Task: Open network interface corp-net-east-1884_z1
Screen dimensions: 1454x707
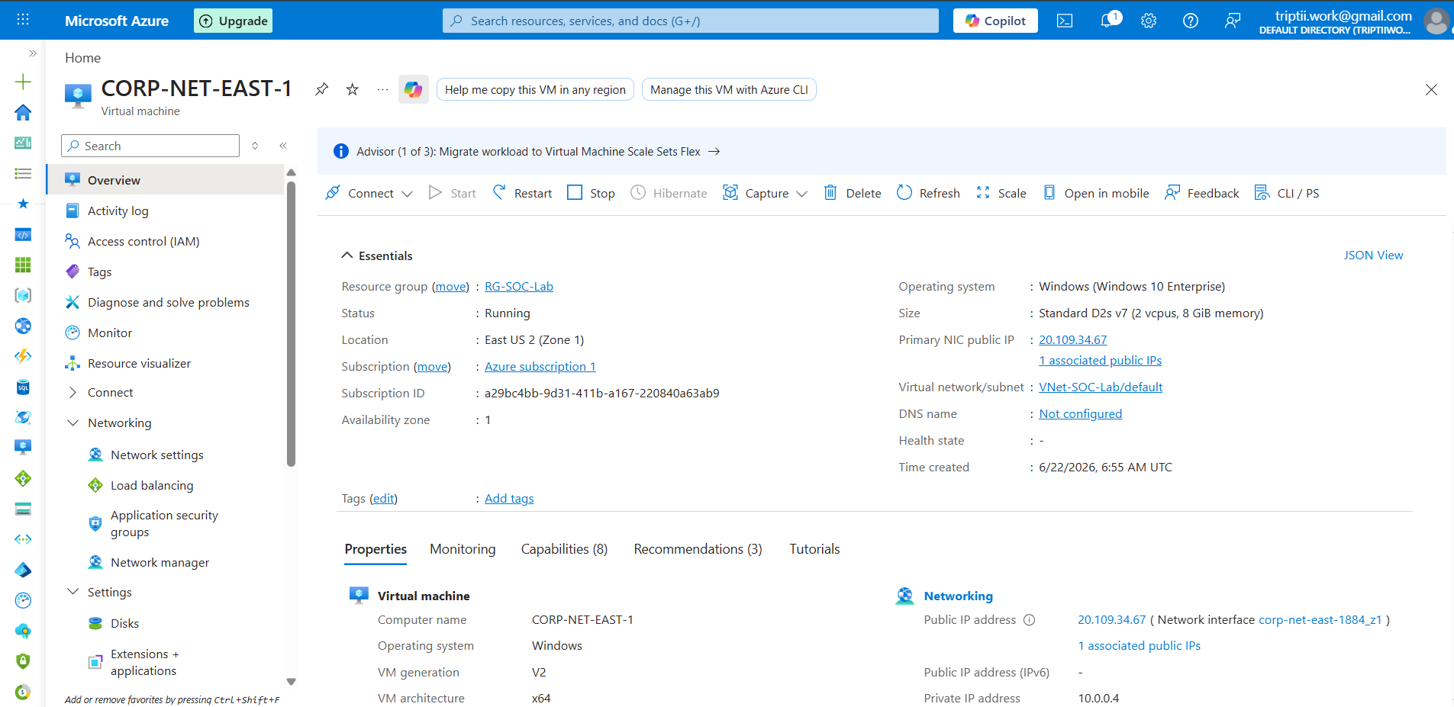Action: [1320, 620]
